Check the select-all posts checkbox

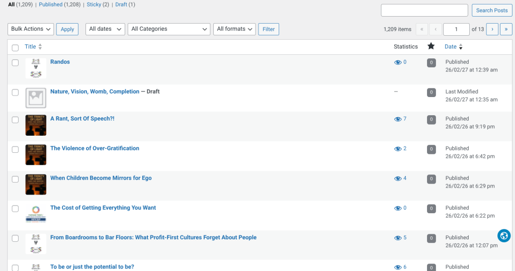pyautogui.click(x=15, y=47)
